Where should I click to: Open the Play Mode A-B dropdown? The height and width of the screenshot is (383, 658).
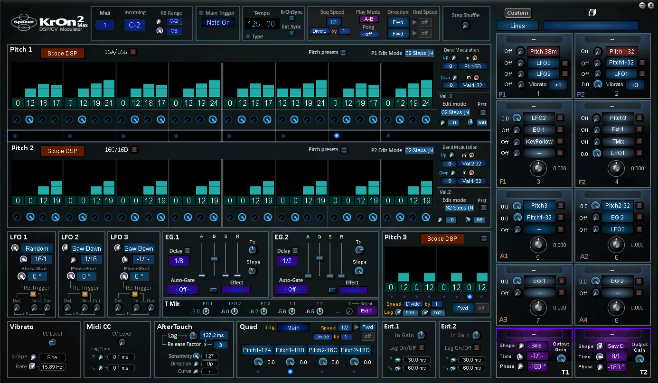click(369, 19)
